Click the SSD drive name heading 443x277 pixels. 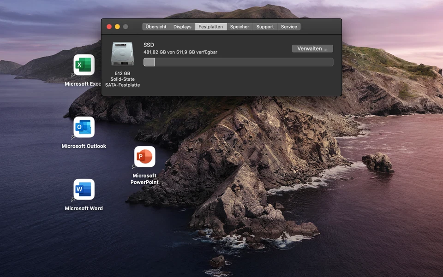pyautogui.click(x=149, y=45)
